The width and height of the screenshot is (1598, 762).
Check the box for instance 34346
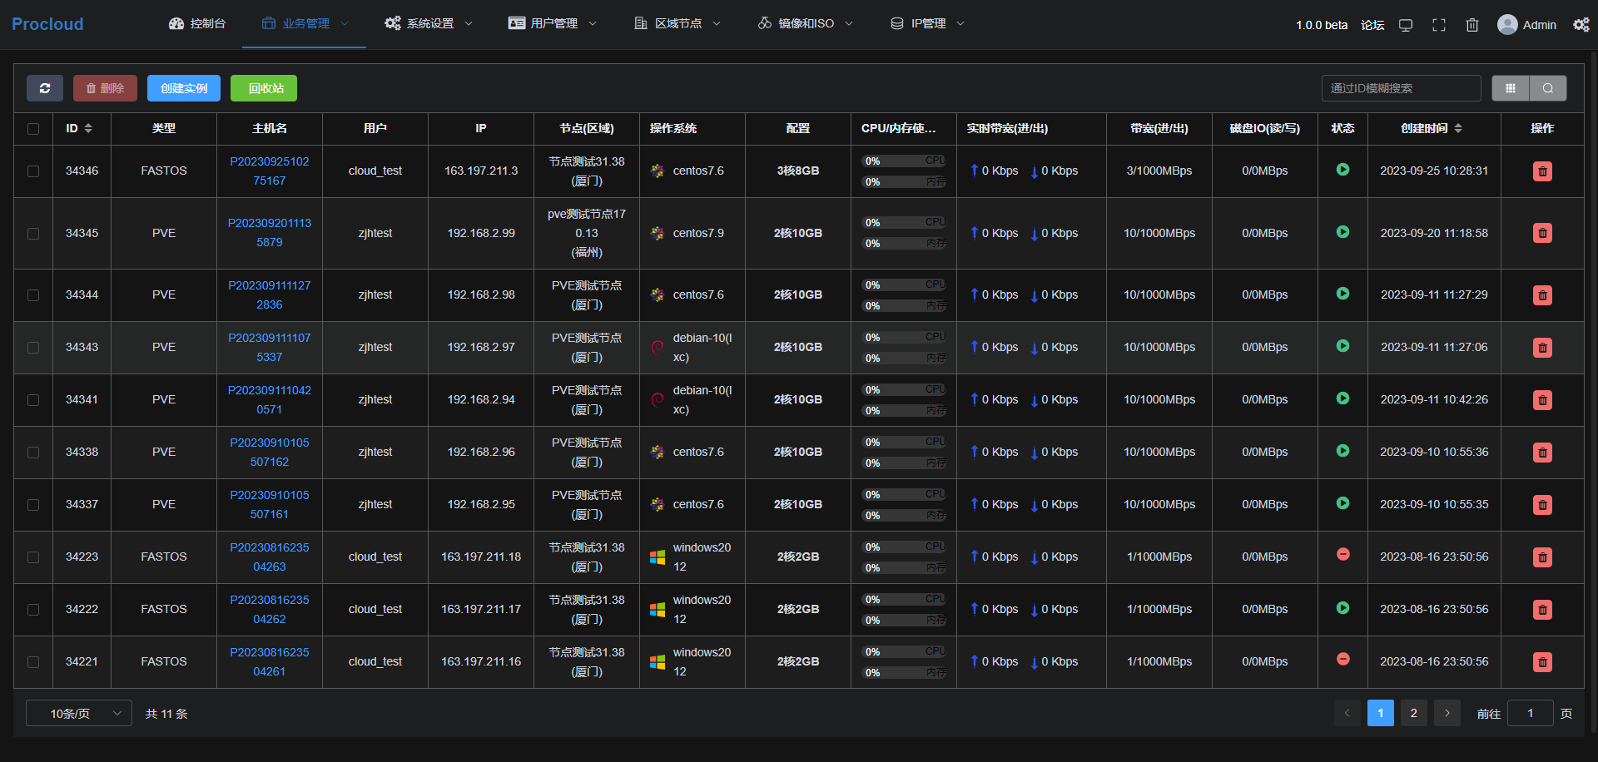[33, 171]
